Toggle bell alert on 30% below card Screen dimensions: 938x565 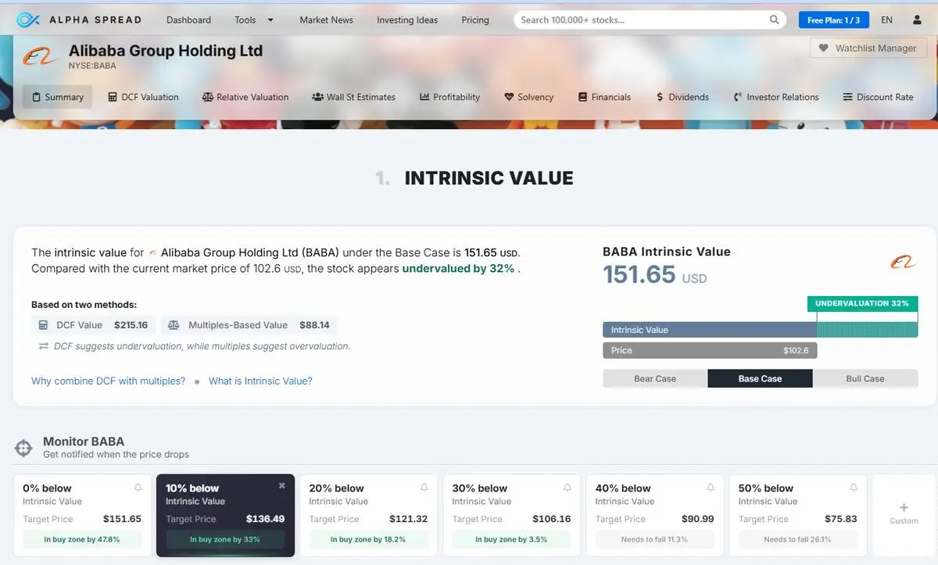coord(567,488)
